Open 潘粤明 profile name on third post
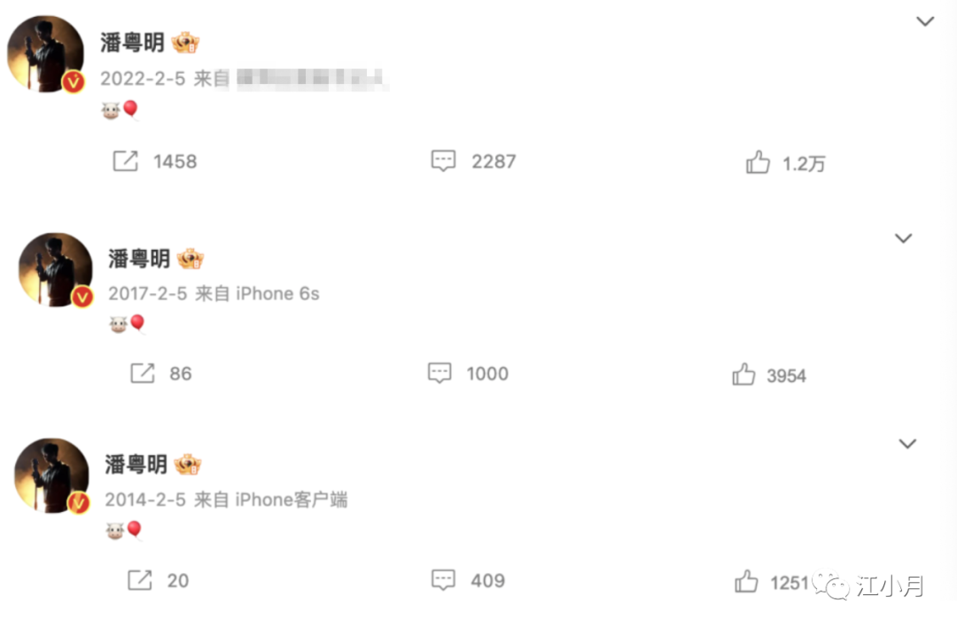 [136, 464]
